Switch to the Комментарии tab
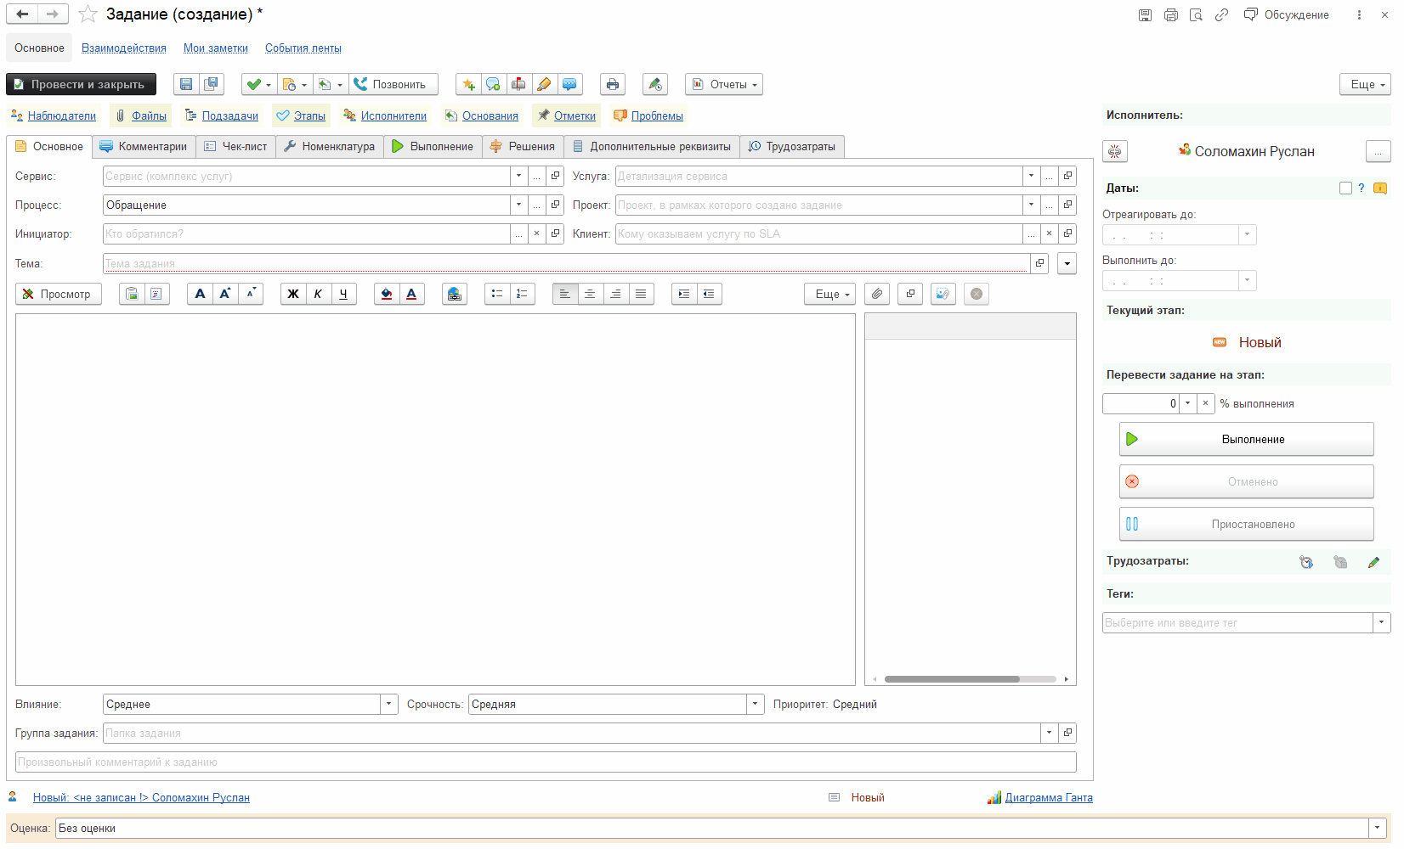 tap(144, 146)
